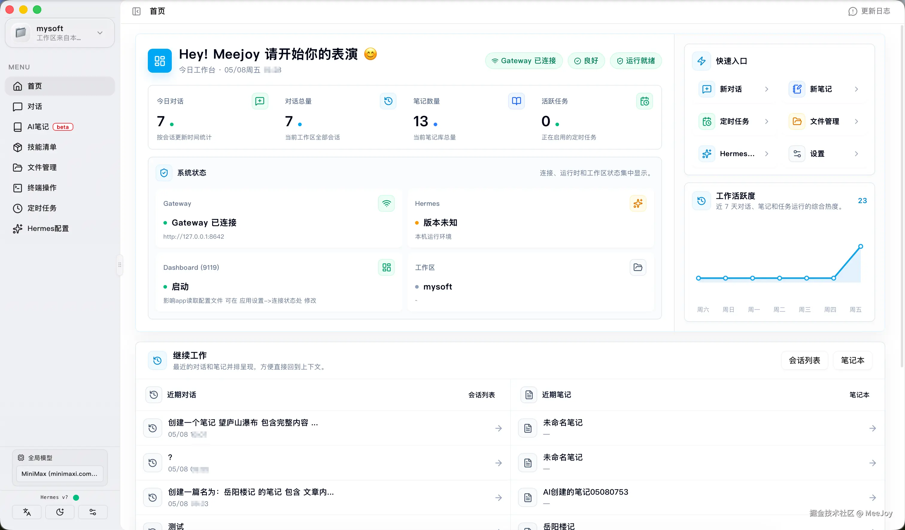Open the "?" conversation via its arrow
The height and width of the screenshot is (530, 905).
coord(499,463)
